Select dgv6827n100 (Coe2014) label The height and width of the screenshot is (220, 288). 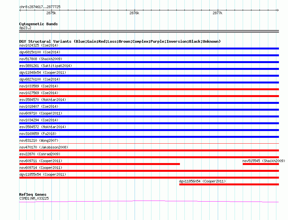(x=40, y=79)
